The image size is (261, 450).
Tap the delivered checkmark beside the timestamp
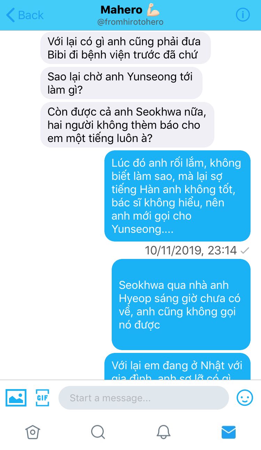(245, 250)
